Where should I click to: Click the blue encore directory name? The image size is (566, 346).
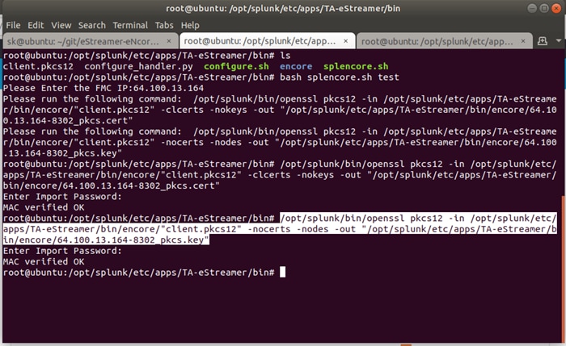pyautogui.click(x=296, y=66)
